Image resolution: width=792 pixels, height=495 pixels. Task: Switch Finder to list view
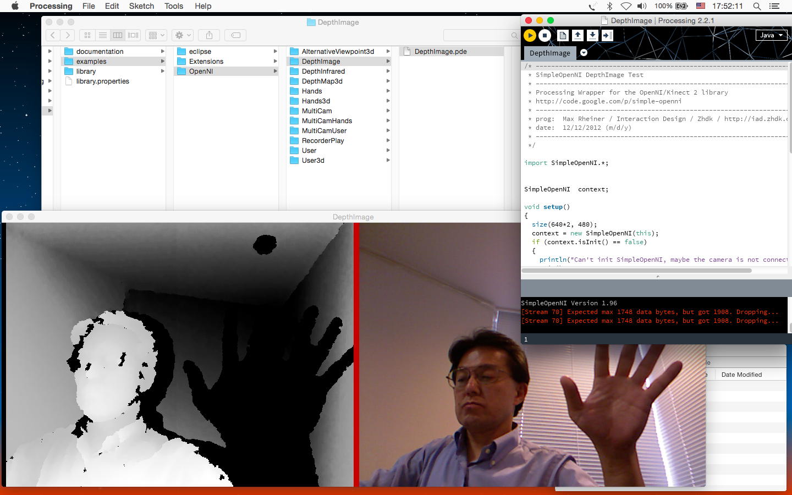102,35
